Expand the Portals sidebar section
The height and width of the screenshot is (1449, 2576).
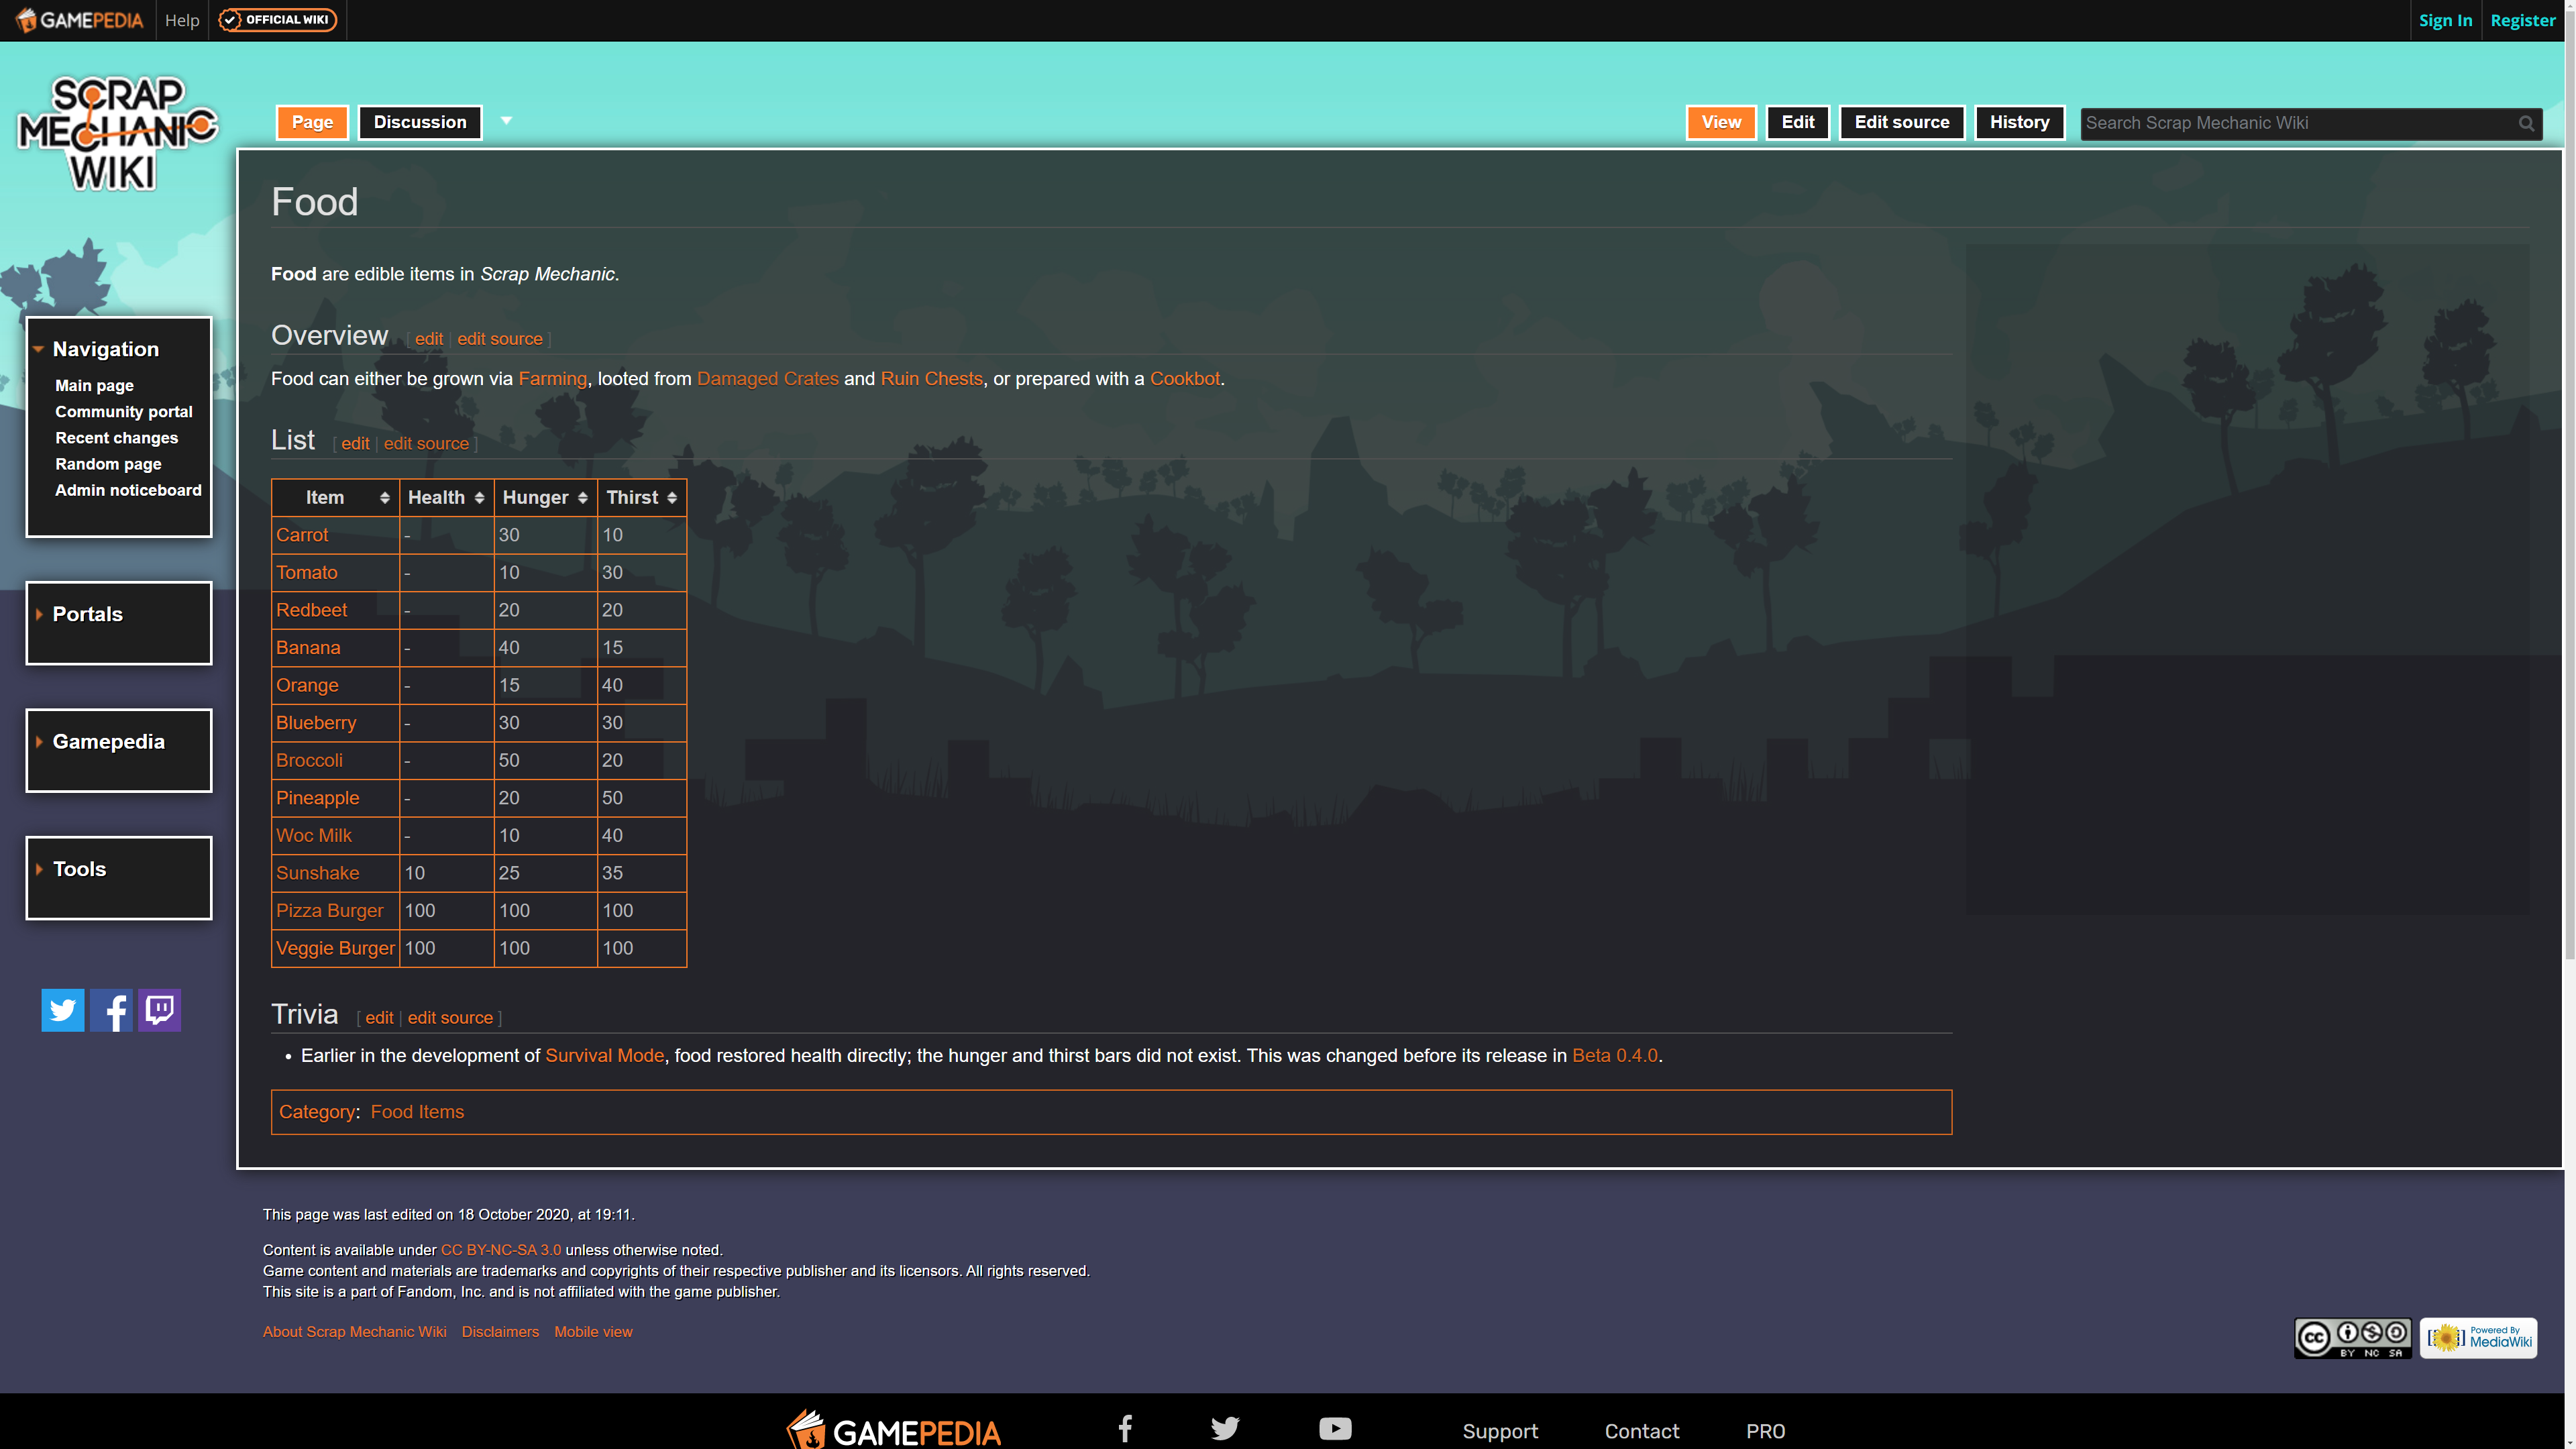(87, 614)
